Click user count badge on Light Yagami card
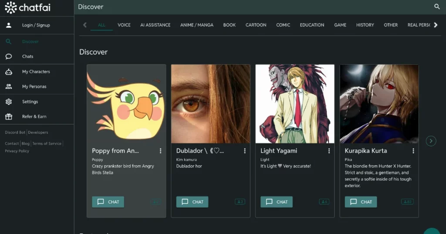 point(324,202)
